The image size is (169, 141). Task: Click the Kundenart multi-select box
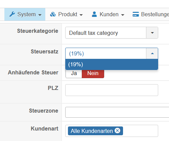pos(112,131)
